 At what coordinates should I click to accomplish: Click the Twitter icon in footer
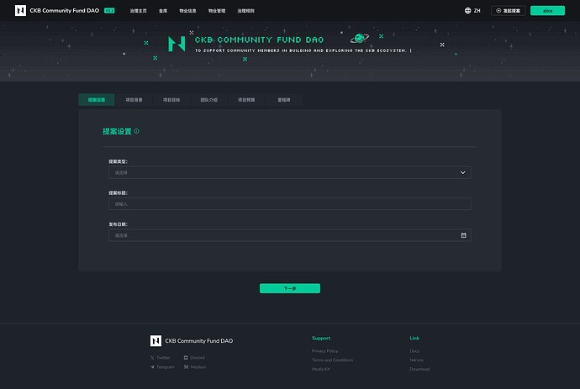(x=153, y=358)
